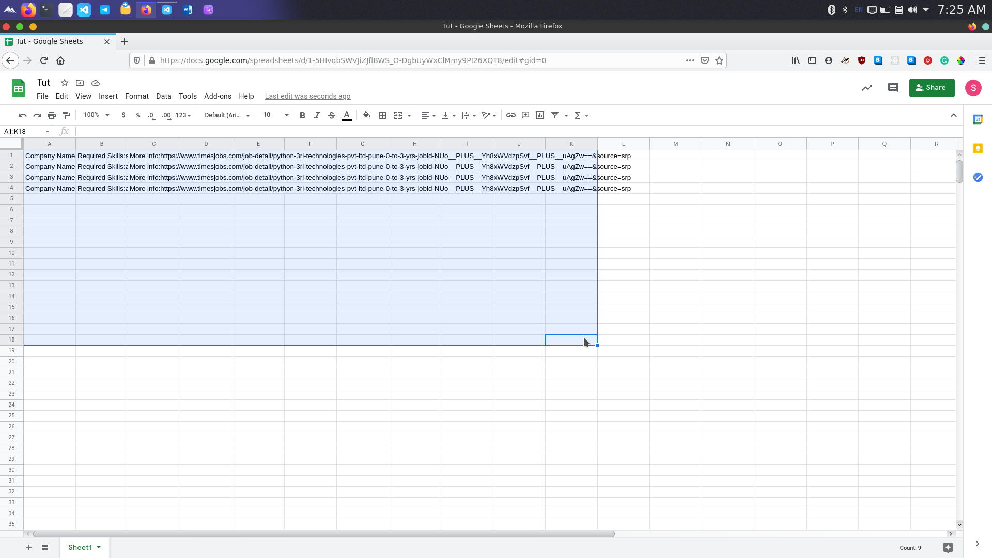Viewport: 992px width, 558px height.
Task: Expand the Sheet1 tab options arrow
Action: 99,547
